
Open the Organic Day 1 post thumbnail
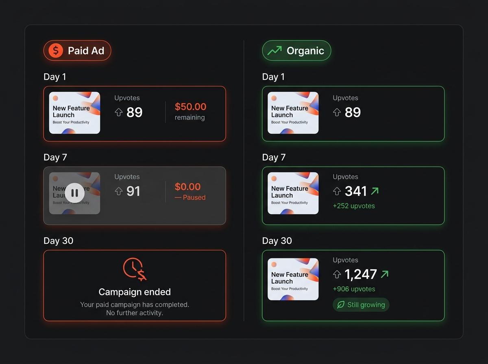[293, 113]
